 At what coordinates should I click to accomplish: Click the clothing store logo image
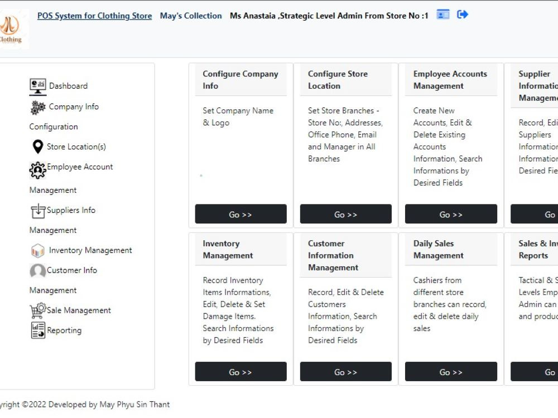[12, 30]
